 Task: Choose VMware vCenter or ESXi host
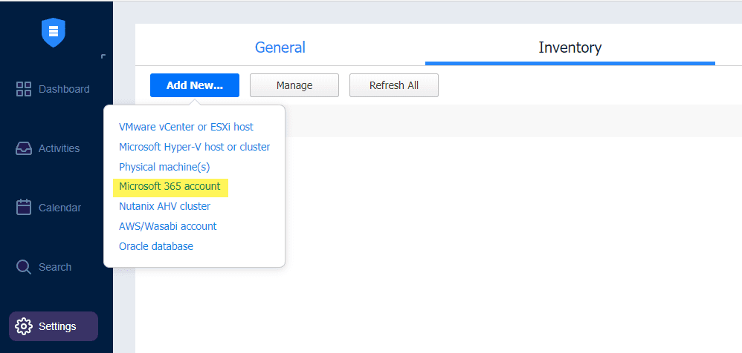pos(186,127)
